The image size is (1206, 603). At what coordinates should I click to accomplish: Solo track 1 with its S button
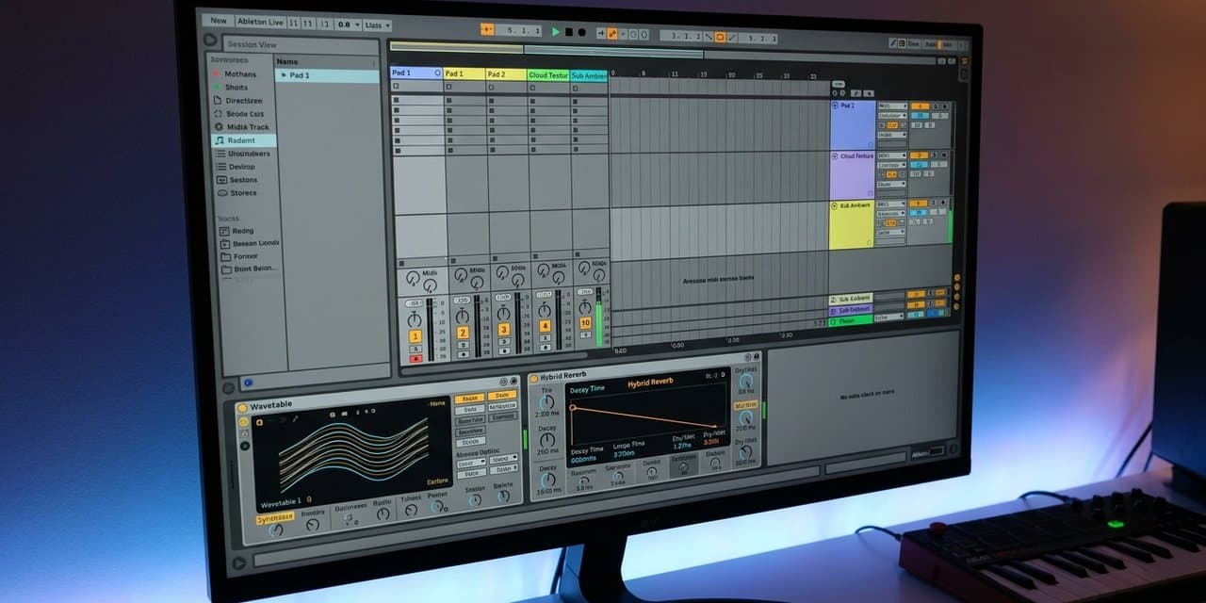416,349
